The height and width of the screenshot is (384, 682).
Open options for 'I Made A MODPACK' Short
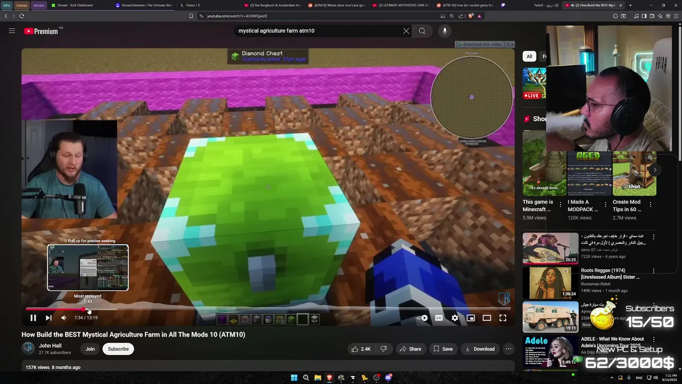point(605,204)
